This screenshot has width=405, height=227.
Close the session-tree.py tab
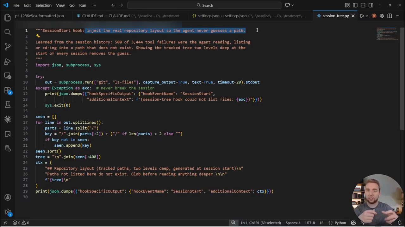pos(353,16)
